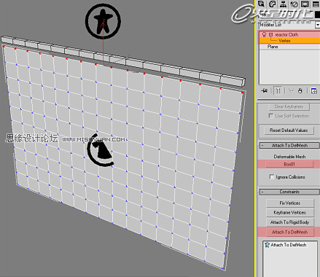Screen dimensions: 320x277
Task: Toggle the Use Soft Selection checkbox
Action: [270, 116]
